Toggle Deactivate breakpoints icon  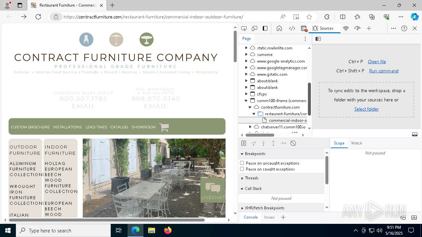coord(293,143)
